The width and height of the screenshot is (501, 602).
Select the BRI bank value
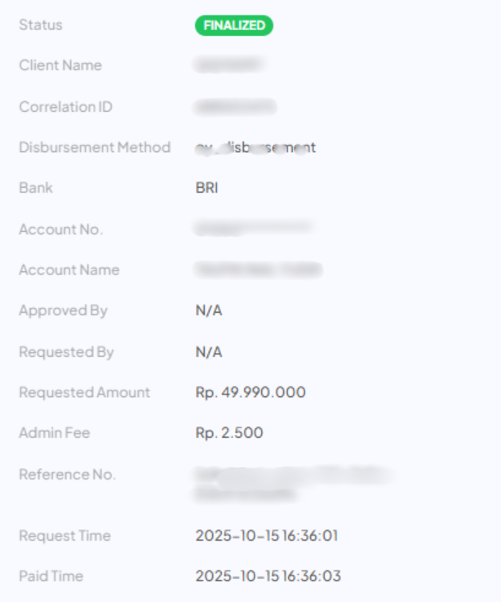pos(206,188)
